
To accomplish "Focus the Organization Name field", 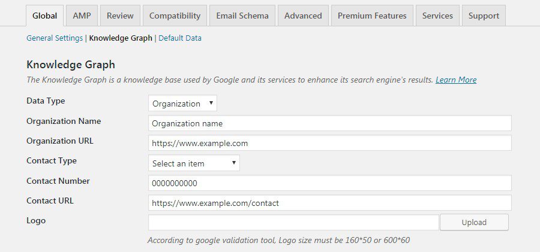I will 330,123.
